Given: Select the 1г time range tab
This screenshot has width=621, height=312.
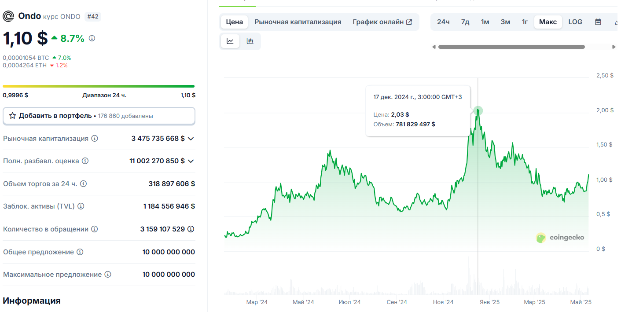Looking at the screenshot, I should pyautogui.click(x=524, y=22).
